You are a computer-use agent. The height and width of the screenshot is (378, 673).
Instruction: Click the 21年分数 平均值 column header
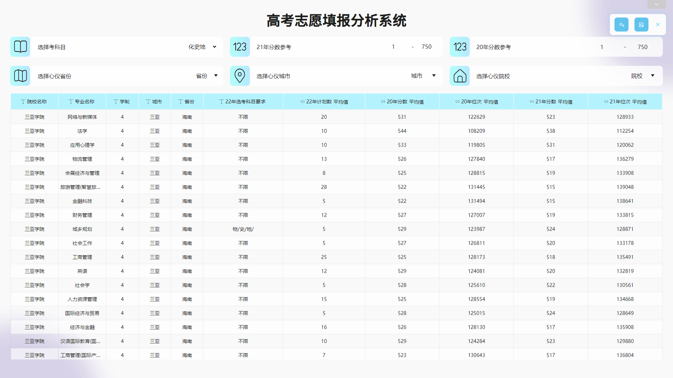551,102
